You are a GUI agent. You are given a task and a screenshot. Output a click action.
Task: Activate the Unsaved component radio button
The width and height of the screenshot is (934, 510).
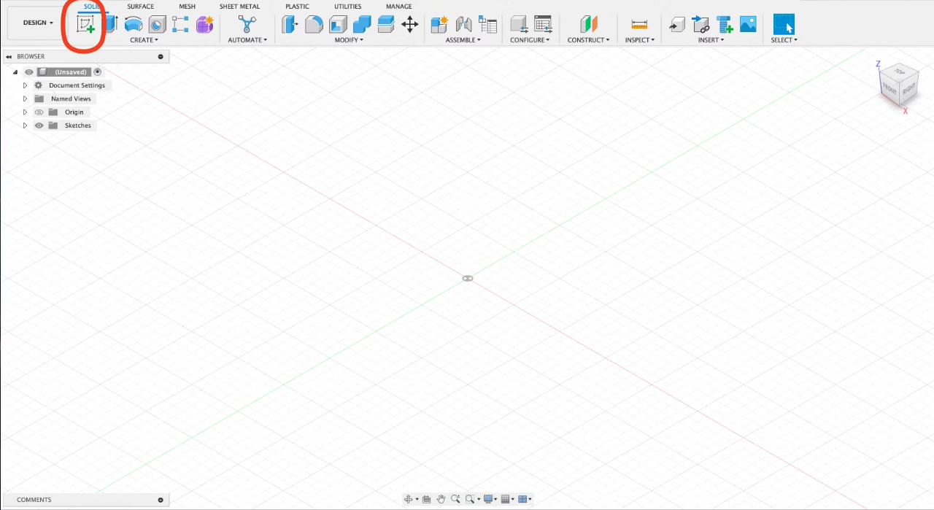pyautogui.click(x=98, y=72)
